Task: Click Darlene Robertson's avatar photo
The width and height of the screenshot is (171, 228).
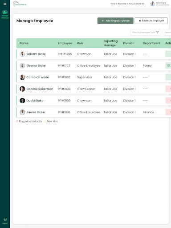Action: point(22,89)
